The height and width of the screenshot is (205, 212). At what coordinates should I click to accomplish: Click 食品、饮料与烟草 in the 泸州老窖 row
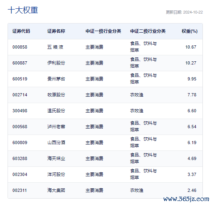click(x=143, y=127)
